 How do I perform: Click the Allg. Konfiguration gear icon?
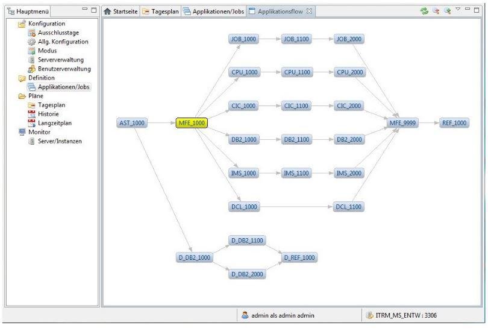coord(31,42)
